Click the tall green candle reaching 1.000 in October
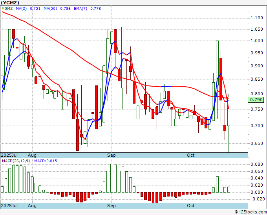This screenshot has height=215, width=267. pyautogui.click(x=217, y=63)
